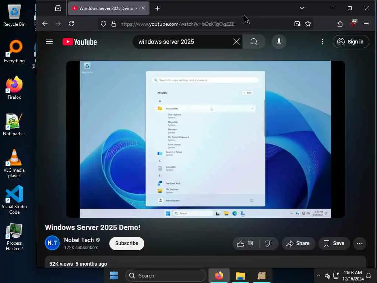The height and width of the screenshot is (283, 377).
Task: Go back to the previous page
Action: 45,24
